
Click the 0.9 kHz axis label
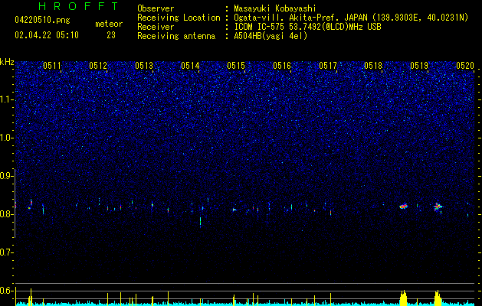(6, 176)
